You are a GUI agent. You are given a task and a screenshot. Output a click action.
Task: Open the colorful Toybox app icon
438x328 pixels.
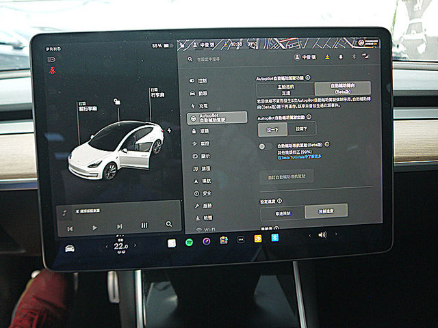tap(224, 240)
